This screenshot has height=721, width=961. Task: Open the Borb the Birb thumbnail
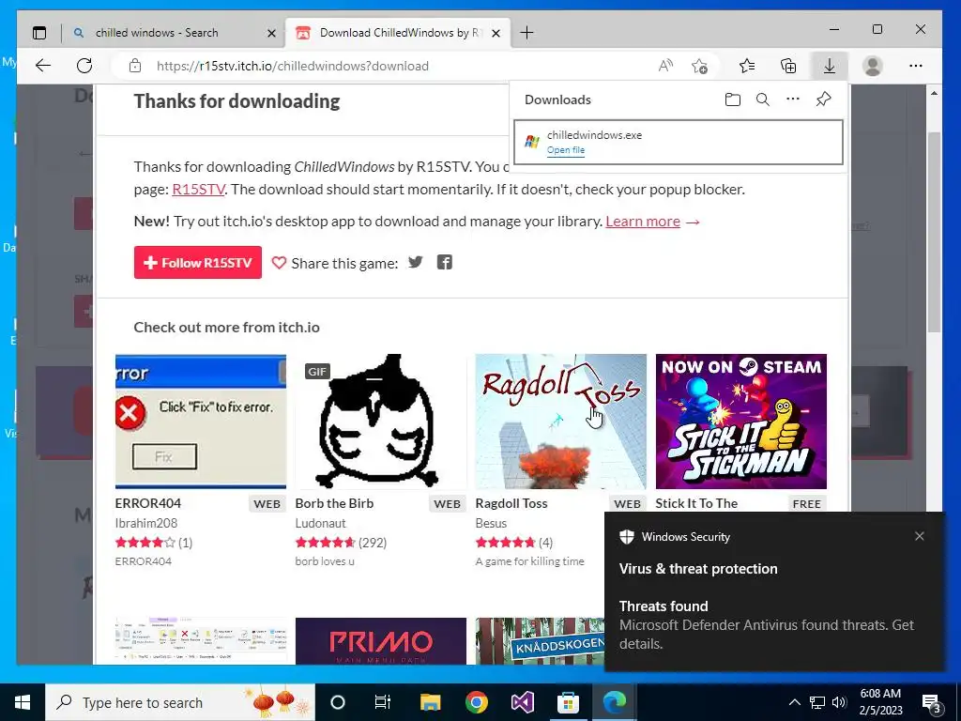point(381,422)
